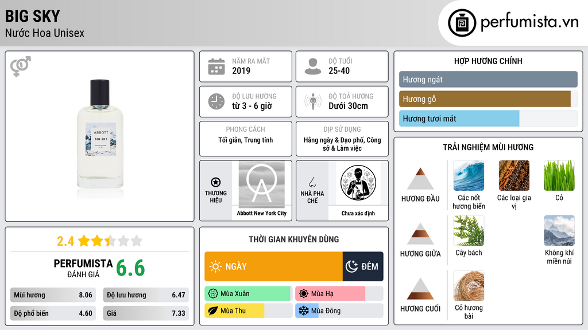Click the Hương giữa pyramid icon

[x=420, y=234]
